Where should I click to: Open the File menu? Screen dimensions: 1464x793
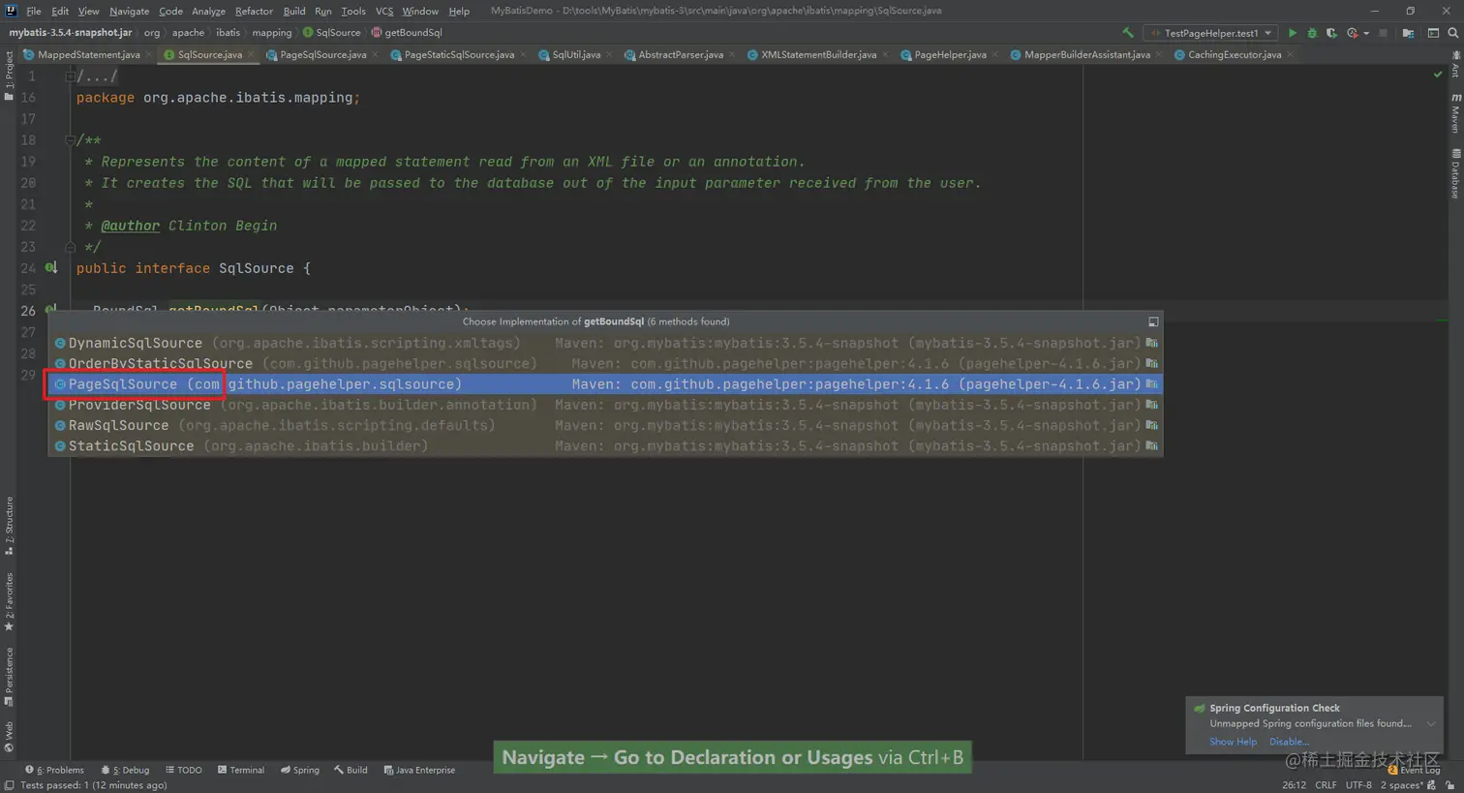[x=34, y=11]
